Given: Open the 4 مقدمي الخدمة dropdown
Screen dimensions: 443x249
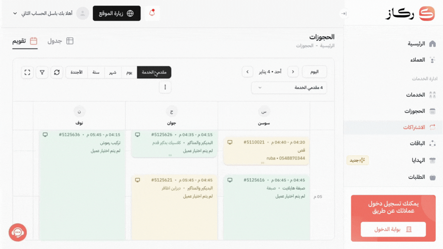Looking at the screenshot, I should [289, 88].
